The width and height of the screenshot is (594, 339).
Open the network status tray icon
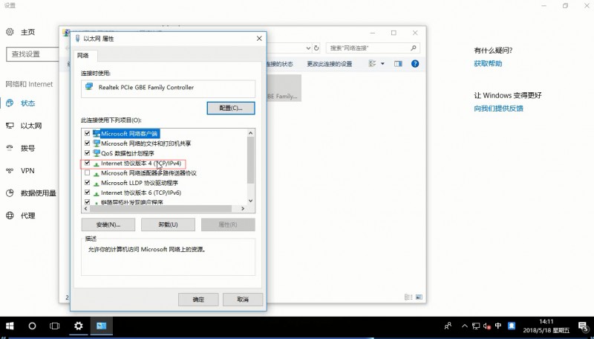coord(476,326)
